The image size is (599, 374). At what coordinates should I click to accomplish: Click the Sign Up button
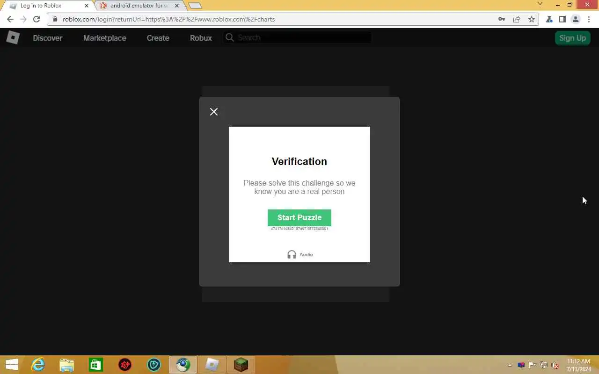click(572, 38)
